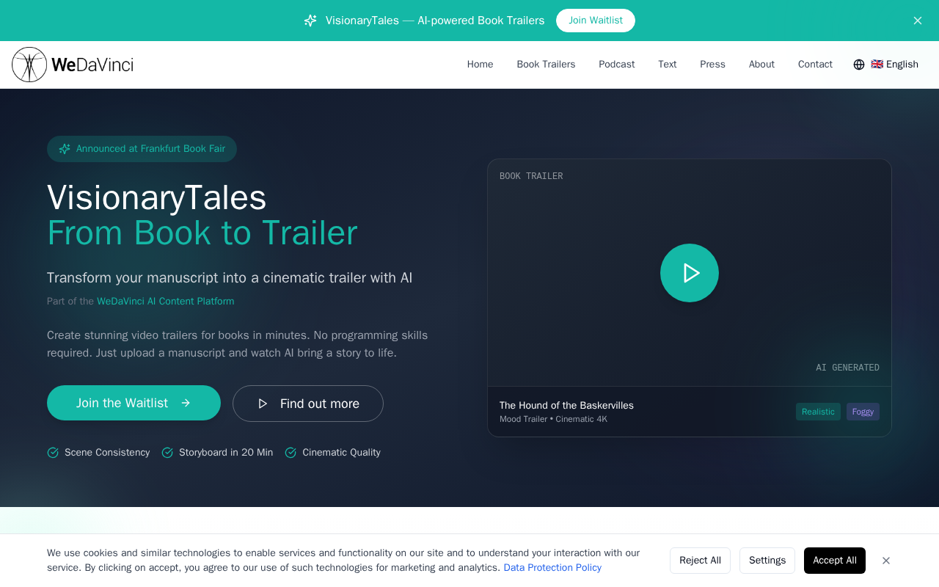Viewport: 939px width, 587px height.
Task: Dismiss the VisionaryTales announcement banner
Action: coord(918,21)
